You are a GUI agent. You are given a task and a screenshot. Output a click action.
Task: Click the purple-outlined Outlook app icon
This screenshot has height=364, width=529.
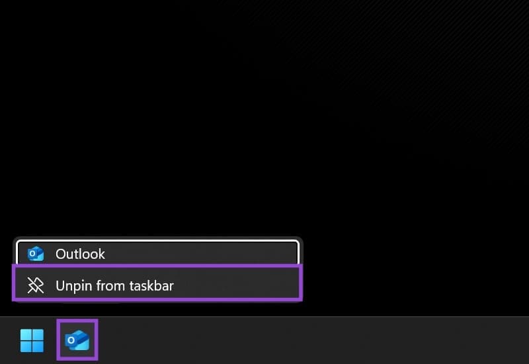(77, 340)
